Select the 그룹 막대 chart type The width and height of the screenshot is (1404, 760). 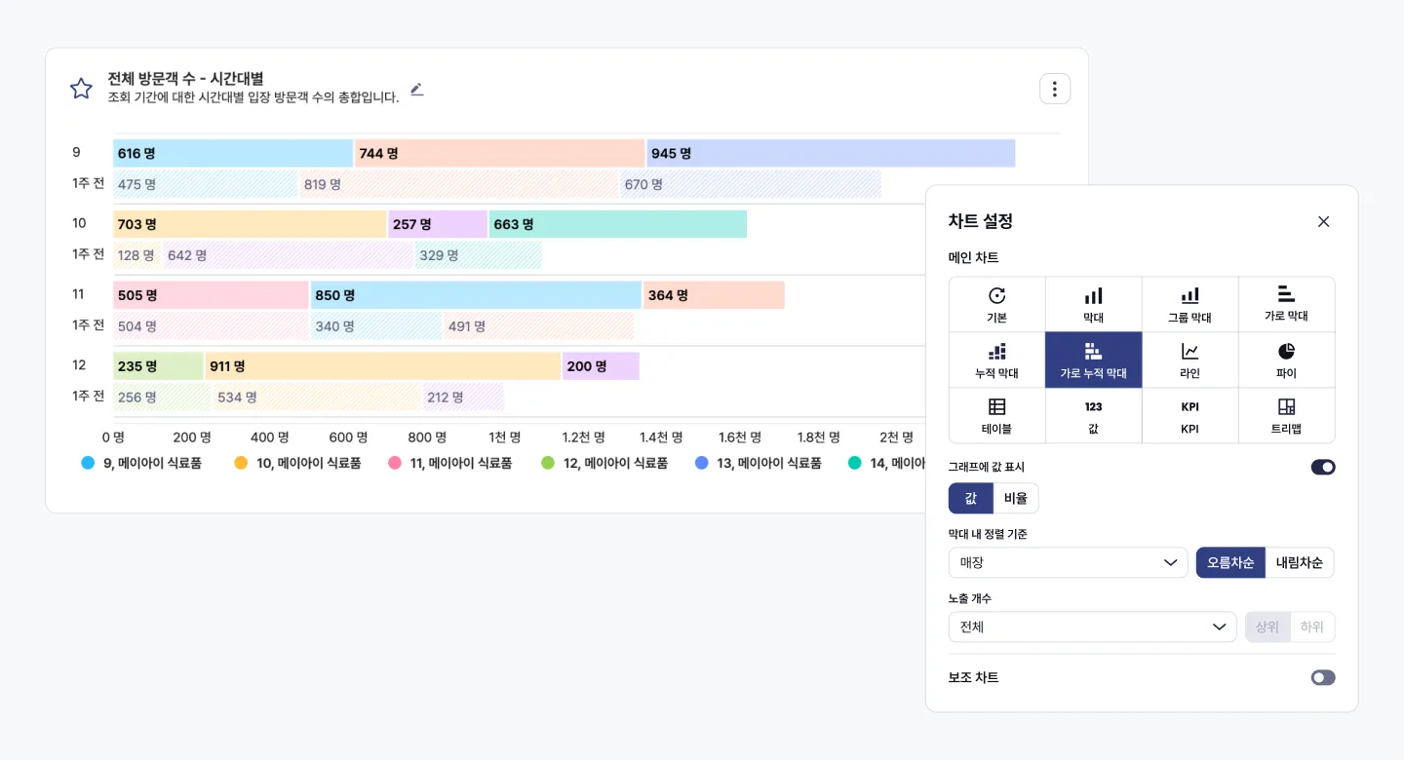point(1189,304)
